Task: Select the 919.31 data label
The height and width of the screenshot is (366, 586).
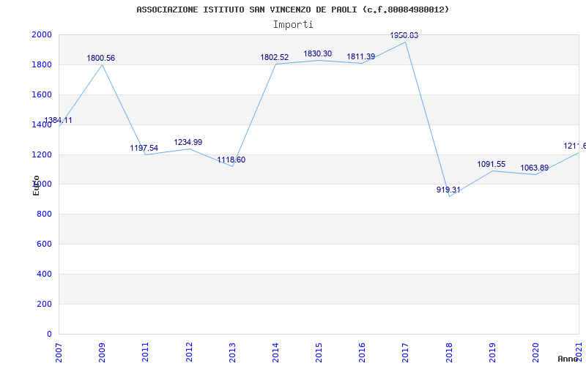Action: (448, 190)
